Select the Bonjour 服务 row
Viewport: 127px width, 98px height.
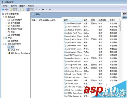tap(91, 80)
